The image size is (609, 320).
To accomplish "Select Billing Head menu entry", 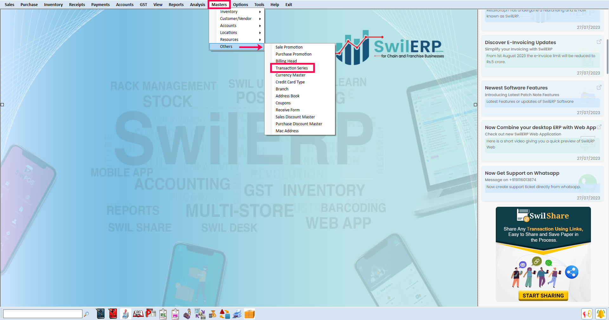I will tap(300, 61).
